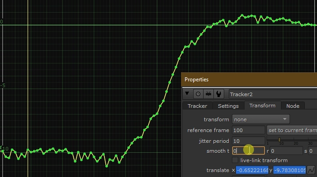Open the Node tab
Screen dimensions: 317x177
coord(293,106)
